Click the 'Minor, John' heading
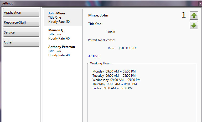 98,15
